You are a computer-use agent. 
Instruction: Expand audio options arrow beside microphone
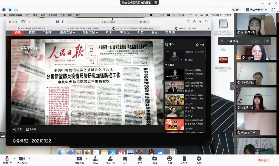coord(14,158)
